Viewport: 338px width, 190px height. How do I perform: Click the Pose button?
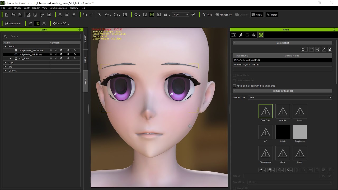(x=207, y=15)
